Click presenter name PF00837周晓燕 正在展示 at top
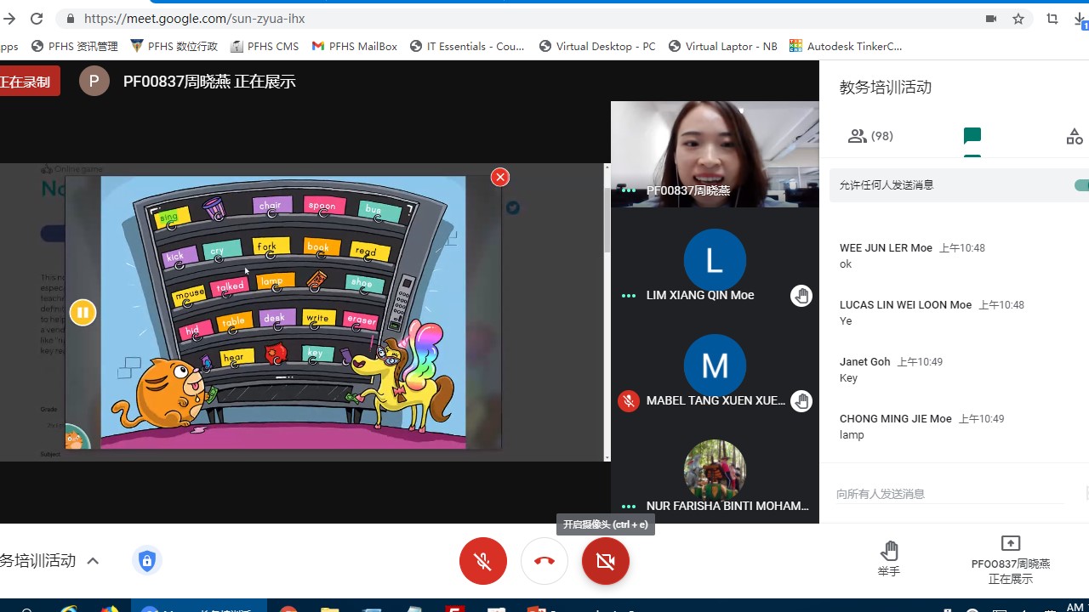The image size is (1089, 612). coord(209,82)
